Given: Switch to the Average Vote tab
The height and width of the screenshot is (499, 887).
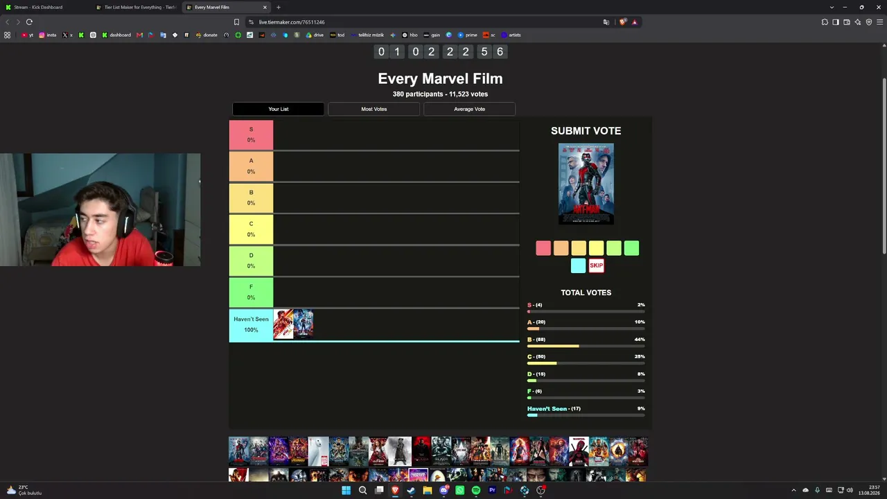Looking at the screenshot, I should (x=470, y=109).
